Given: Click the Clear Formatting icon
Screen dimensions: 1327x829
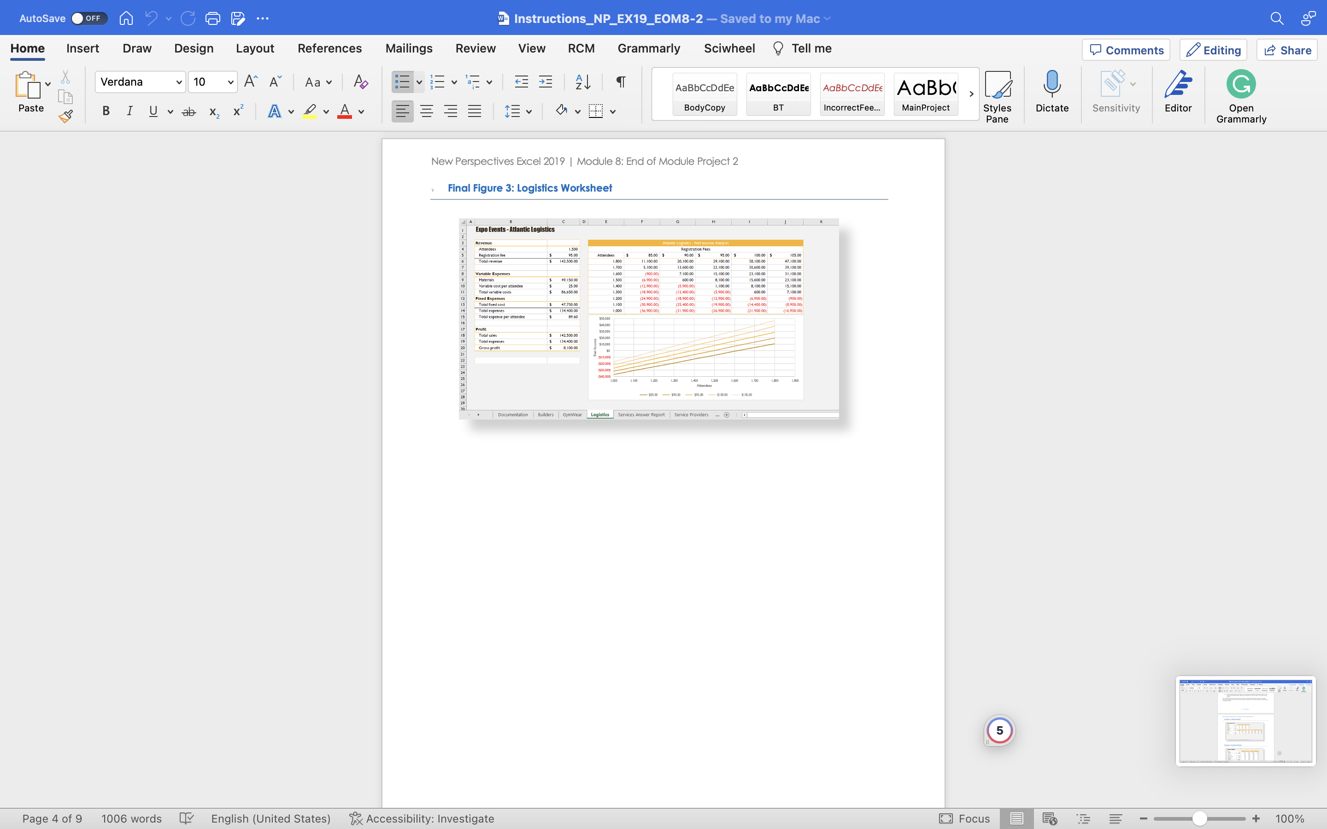Looking at the screenshot, I should coord(360,82).
